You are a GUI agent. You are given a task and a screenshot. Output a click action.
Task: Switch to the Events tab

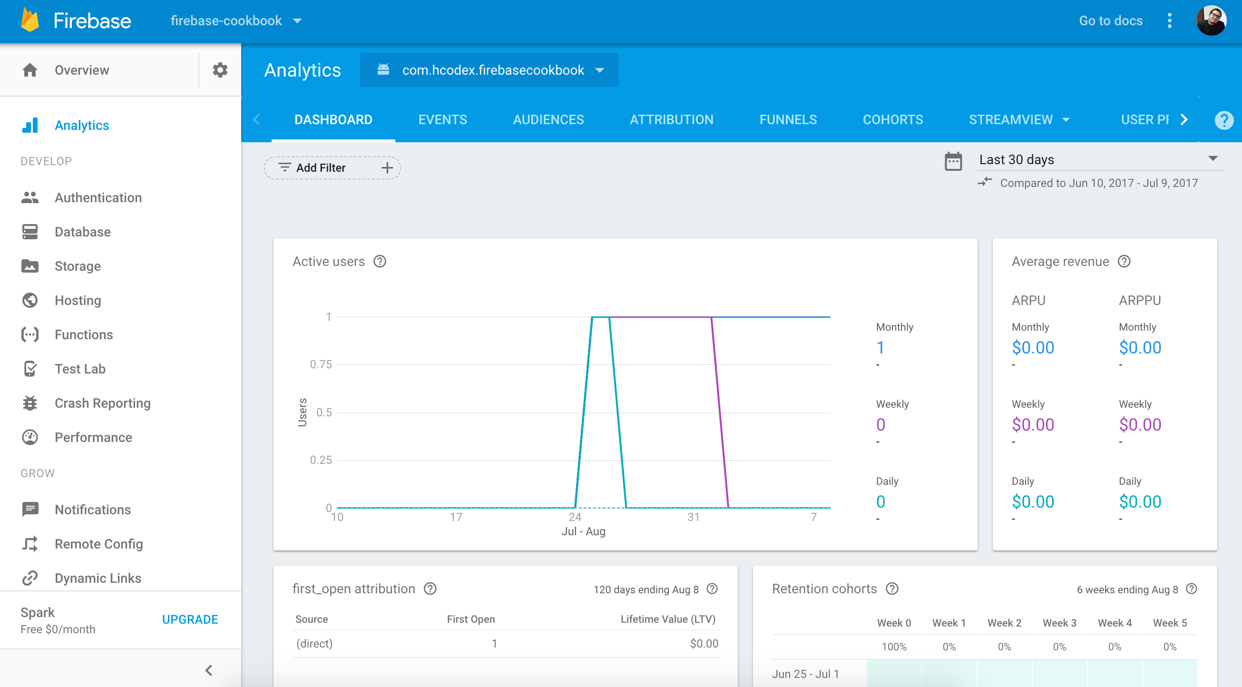click(x=442, y=119)
